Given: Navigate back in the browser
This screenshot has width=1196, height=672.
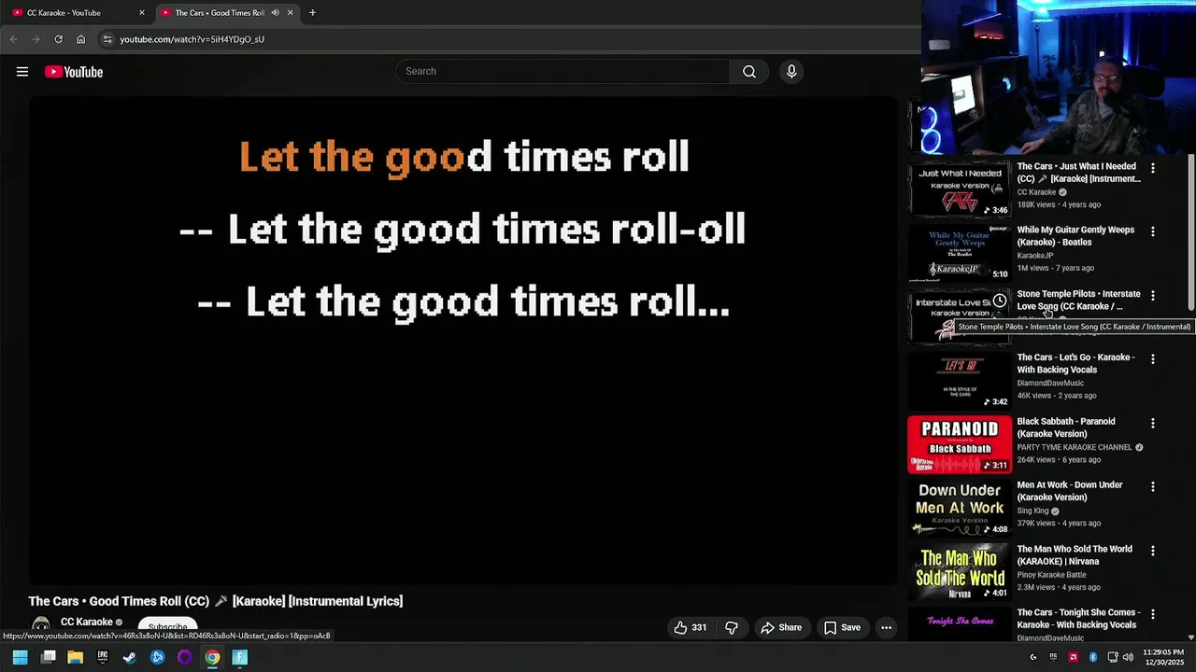Looking at the screenshot, I should (x=13, y=39).
